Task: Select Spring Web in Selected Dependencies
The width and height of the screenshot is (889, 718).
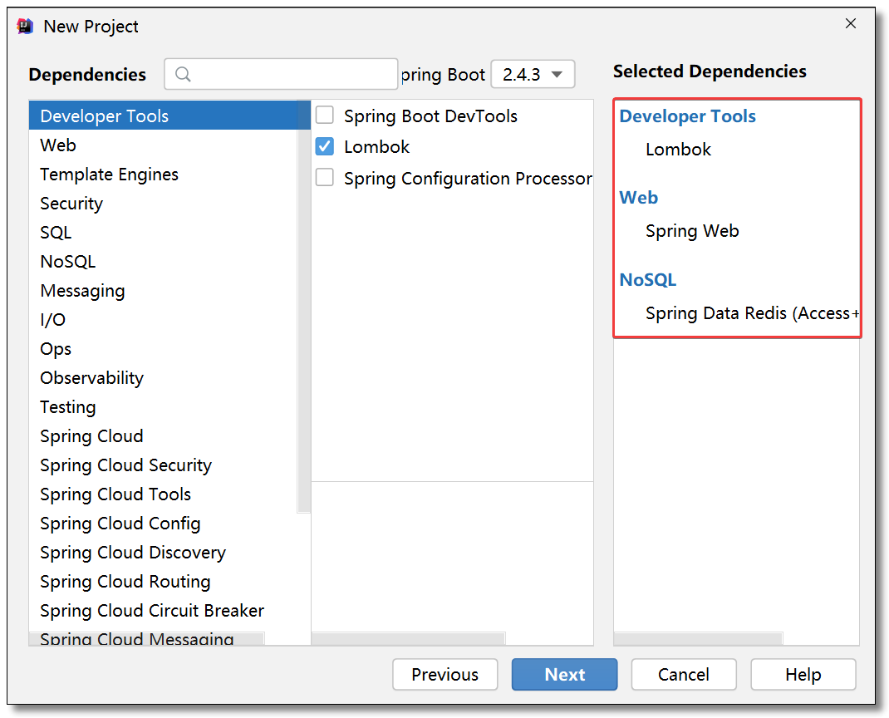Action: click(692, 231)
